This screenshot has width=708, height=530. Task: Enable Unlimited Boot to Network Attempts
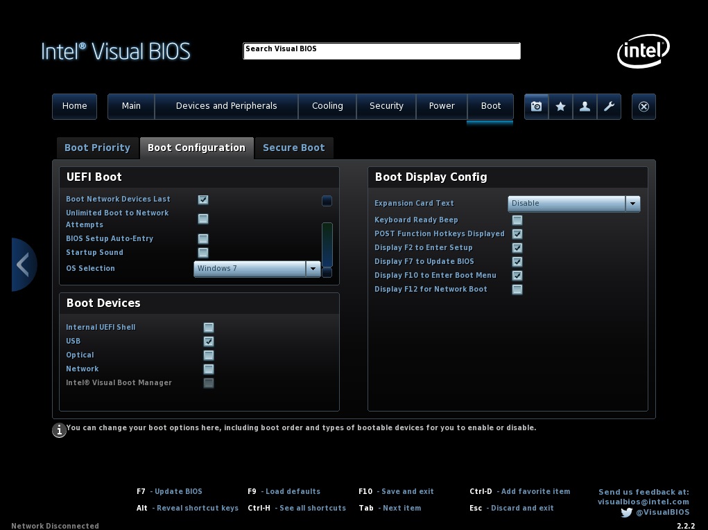[x=203, y=219]
